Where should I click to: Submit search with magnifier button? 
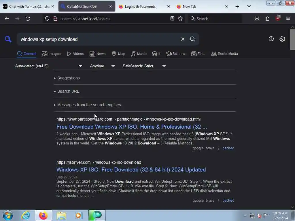[x=192, y=39]
